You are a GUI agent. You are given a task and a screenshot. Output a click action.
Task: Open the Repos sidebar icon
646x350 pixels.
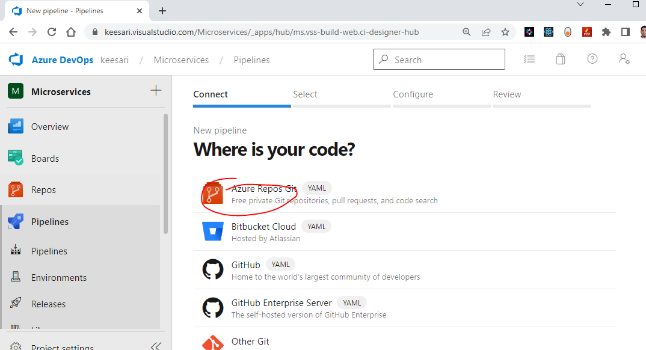click(x=16, y=190)
